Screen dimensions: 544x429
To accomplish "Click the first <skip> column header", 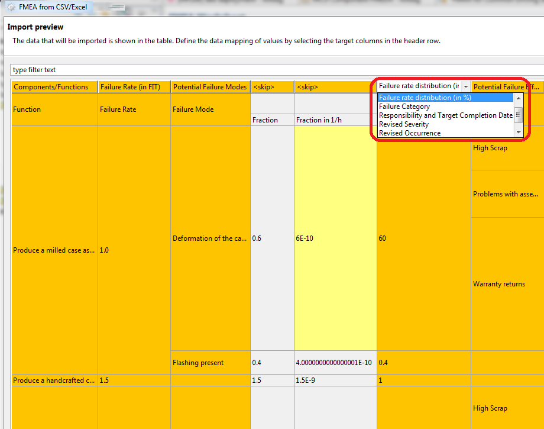I will pyautogui.click(x=272, y=87).
